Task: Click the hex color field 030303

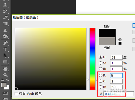Action: (x=119, y=94)
